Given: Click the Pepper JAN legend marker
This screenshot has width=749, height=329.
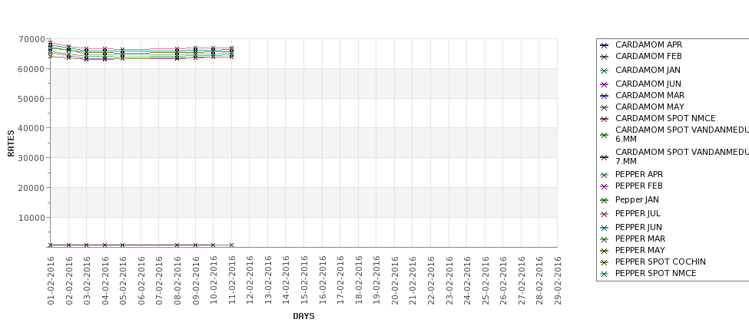Looking at the screenshot, I should point(604,200).
